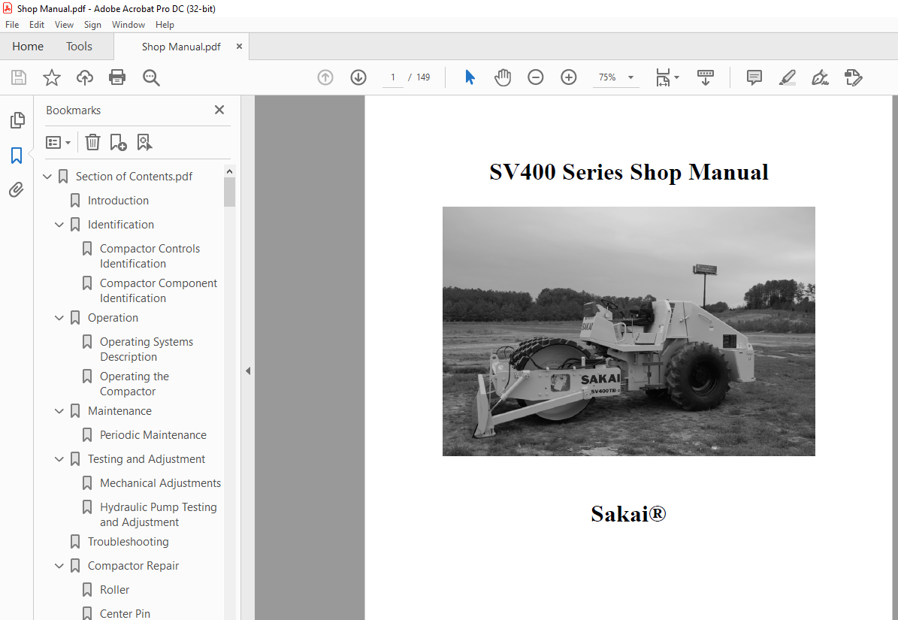898x620 pixels.
Task: Open the zoom level dropdown
Action: tap(630, 77)
